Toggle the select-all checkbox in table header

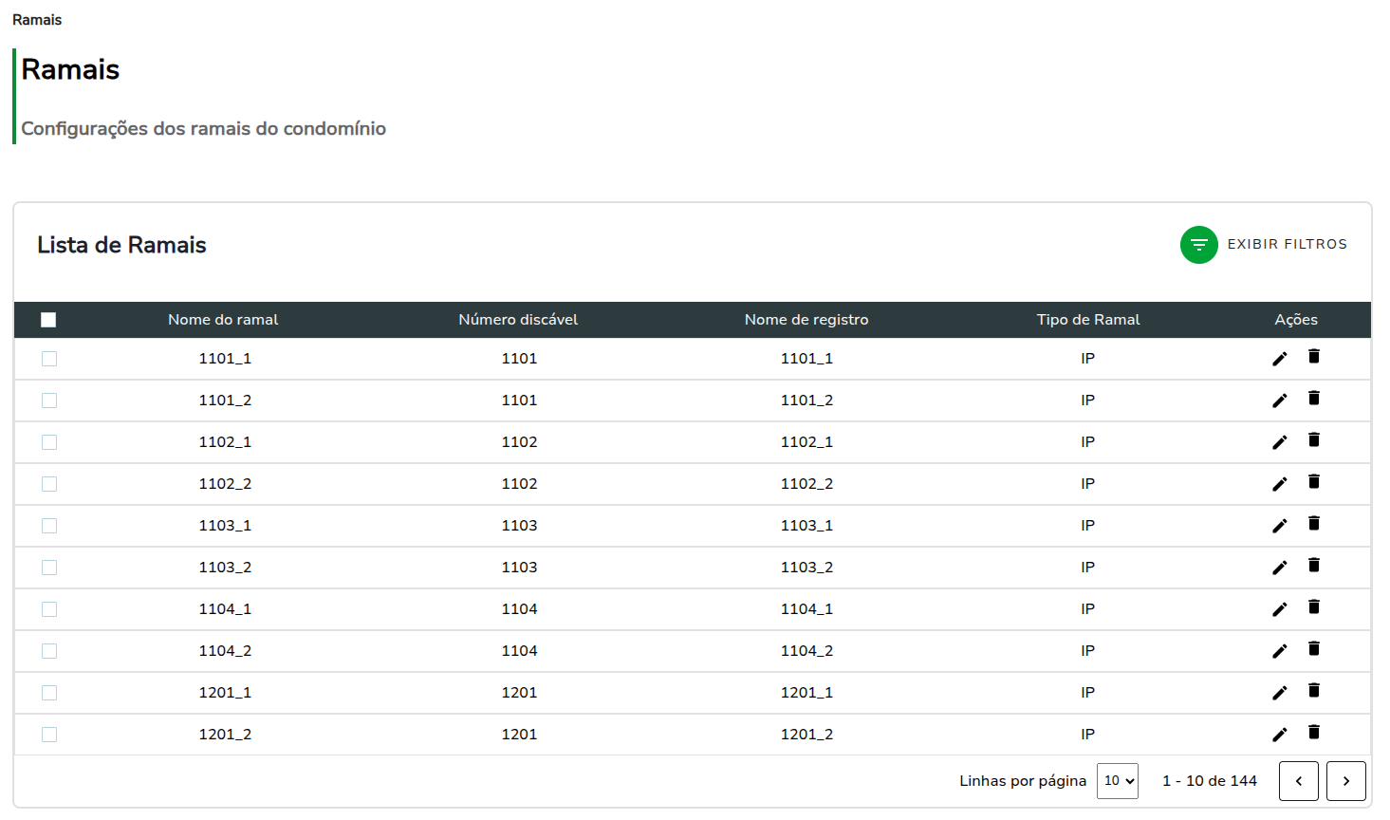[x=48, y=320]
